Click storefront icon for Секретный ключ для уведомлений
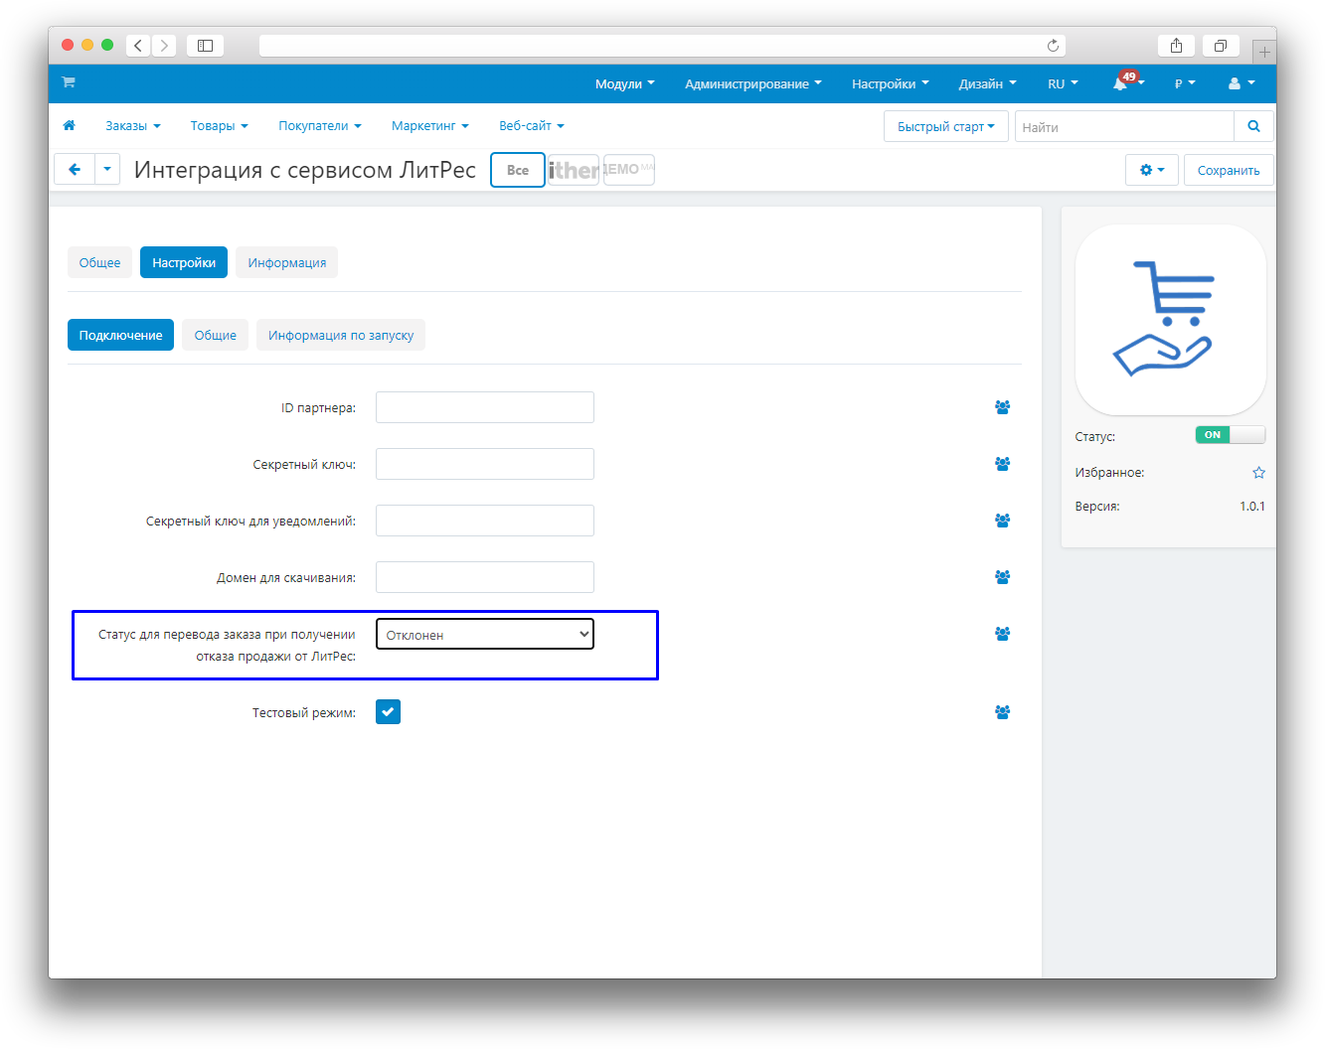This screenshot has height=1049, width=1325. click(1002, 521)
